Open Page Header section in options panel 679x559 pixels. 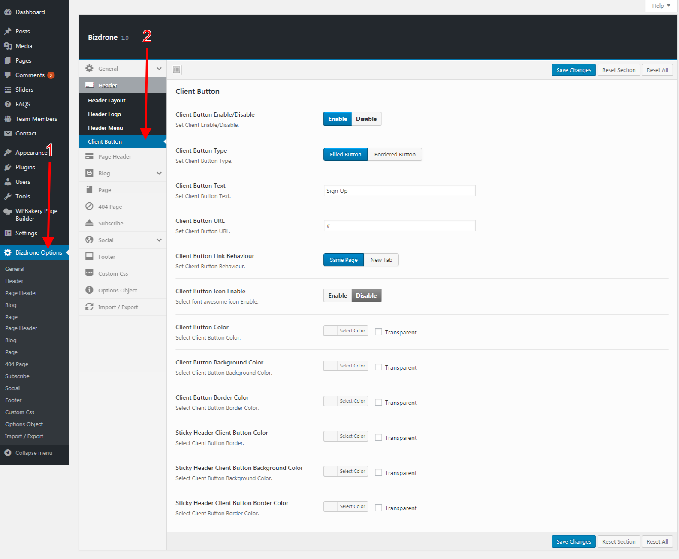pos(123,156)
